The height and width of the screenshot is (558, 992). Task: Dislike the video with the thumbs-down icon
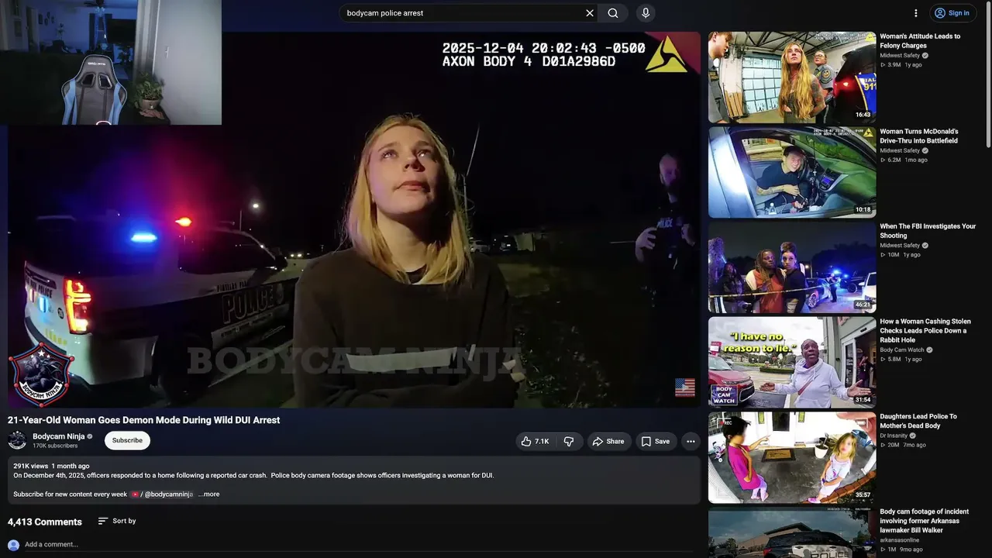coord(569,441)
